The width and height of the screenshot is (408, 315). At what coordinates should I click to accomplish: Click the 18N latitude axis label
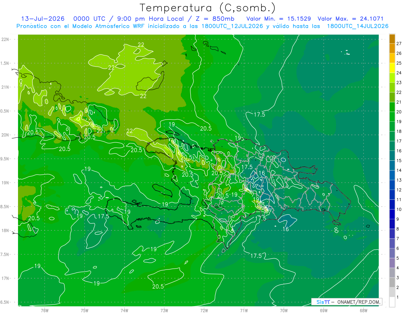pyautogui.click(x=6, y=231)
